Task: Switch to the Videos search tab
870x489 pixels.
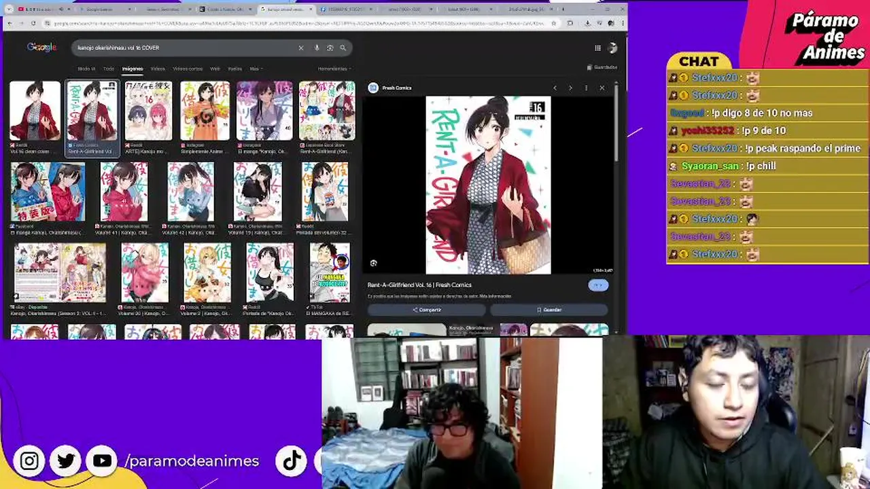Action: pos(158,69)
